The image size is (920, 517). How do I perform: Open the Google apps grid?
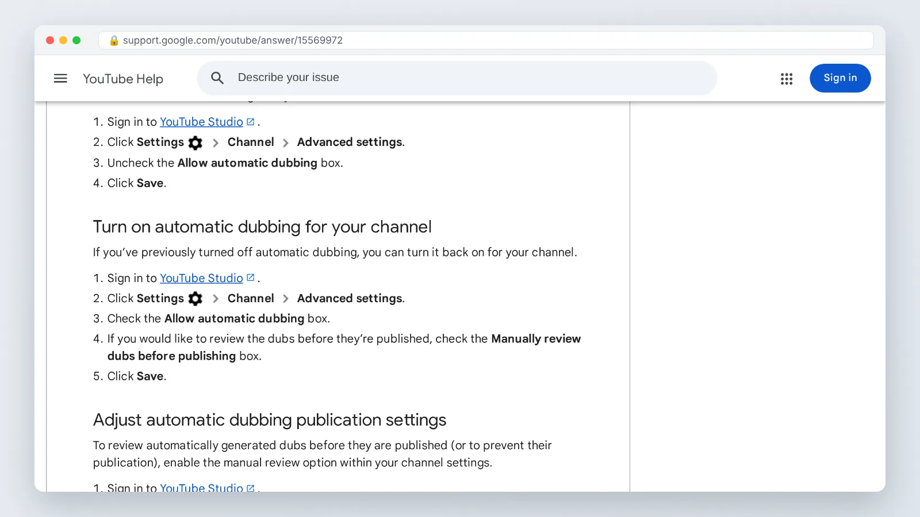[x=787, y=79]
